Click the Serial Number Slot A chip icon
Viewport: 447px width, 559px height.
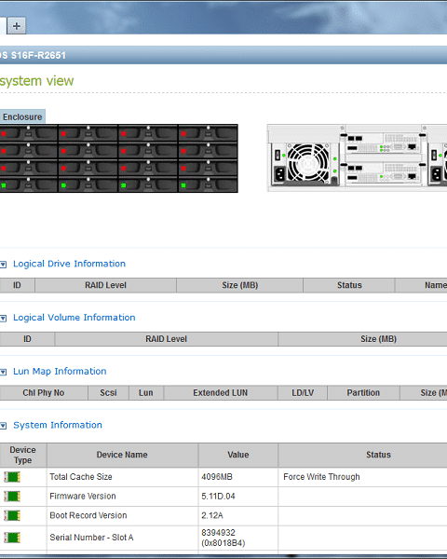(12, 538)
